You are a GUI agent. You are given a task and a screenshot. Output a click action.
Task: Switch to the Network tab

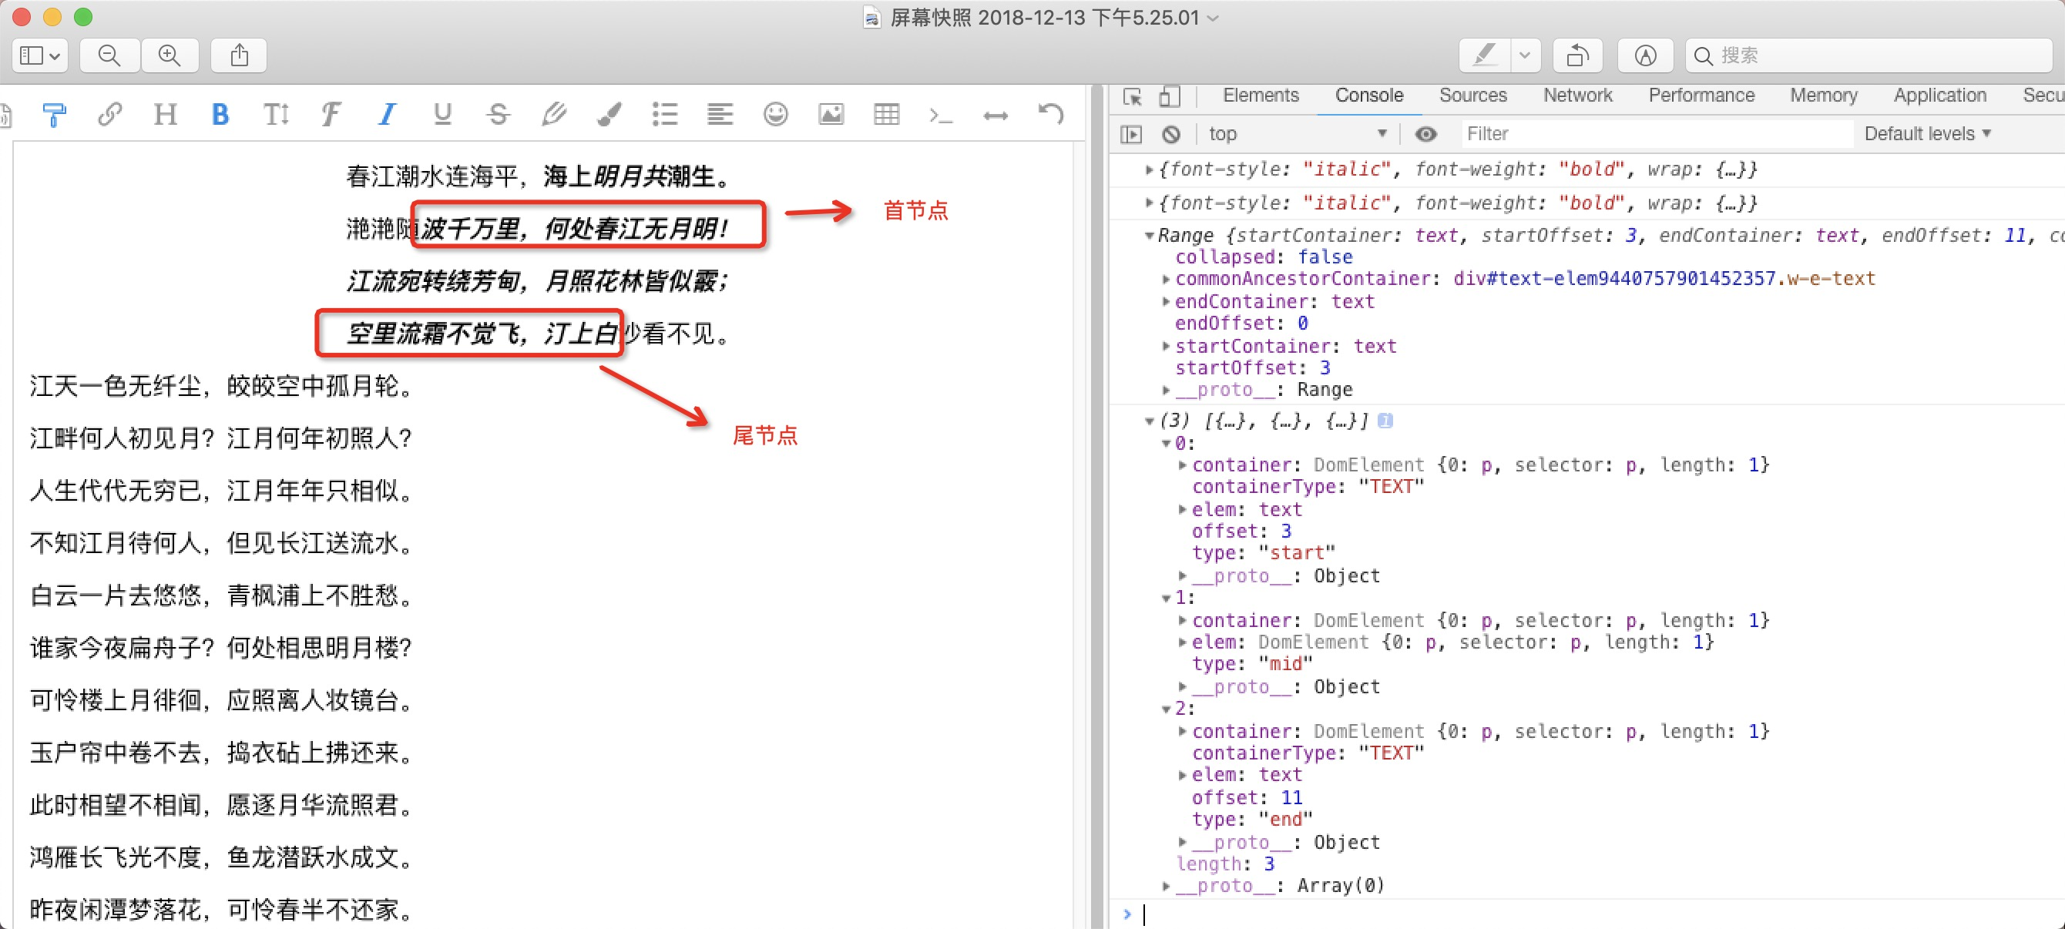[x=1576, y=96]
